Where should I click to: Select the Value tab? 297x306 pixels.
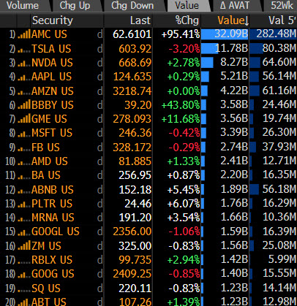click(x=187, y=6)
